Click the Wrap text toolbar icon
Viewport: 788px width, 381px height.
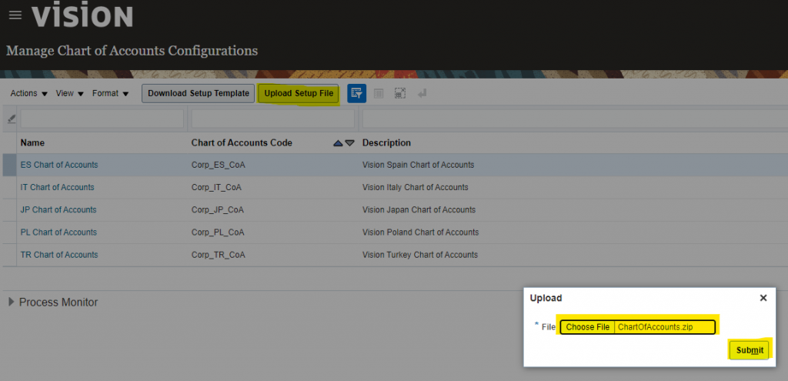pyautogui.click(x=422, y=93)
